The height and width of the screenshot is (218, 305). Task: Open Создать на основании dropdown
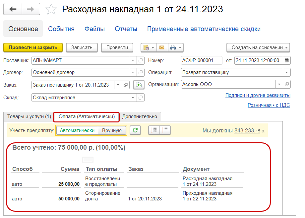(x=258, y=47)
